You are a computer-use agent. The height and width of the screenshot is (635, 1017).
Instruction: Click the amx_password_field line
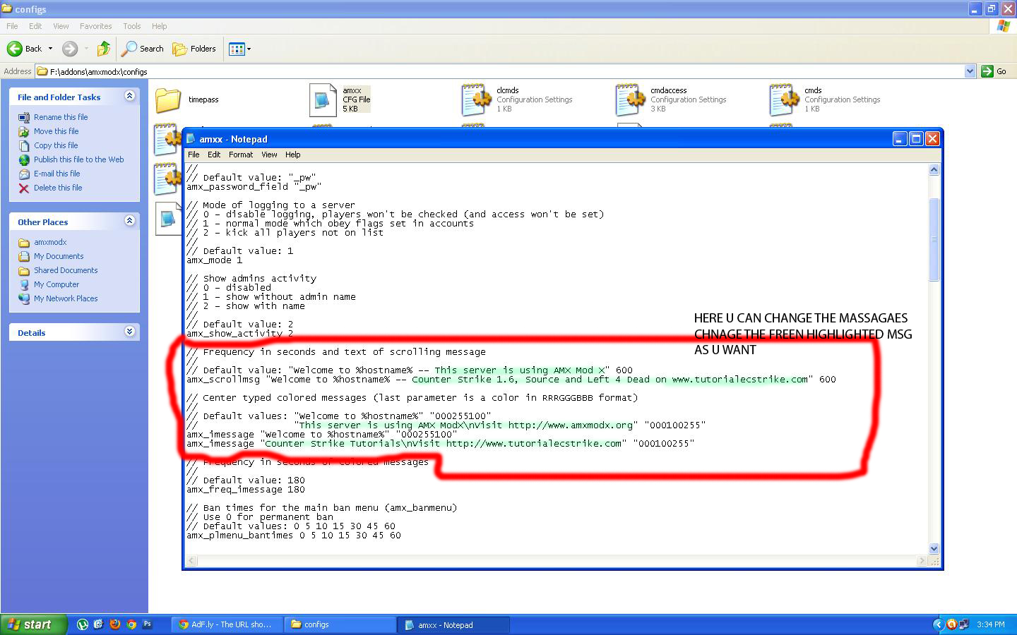coord(254,187)
